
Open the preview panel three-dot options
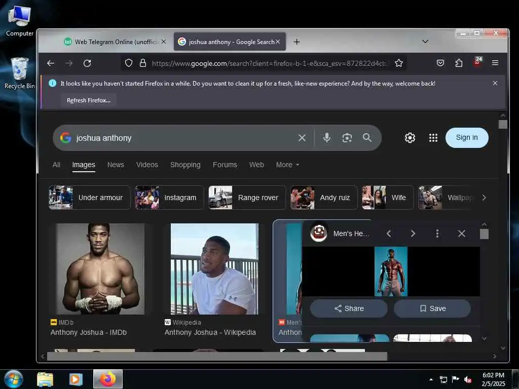coord(437,234)
